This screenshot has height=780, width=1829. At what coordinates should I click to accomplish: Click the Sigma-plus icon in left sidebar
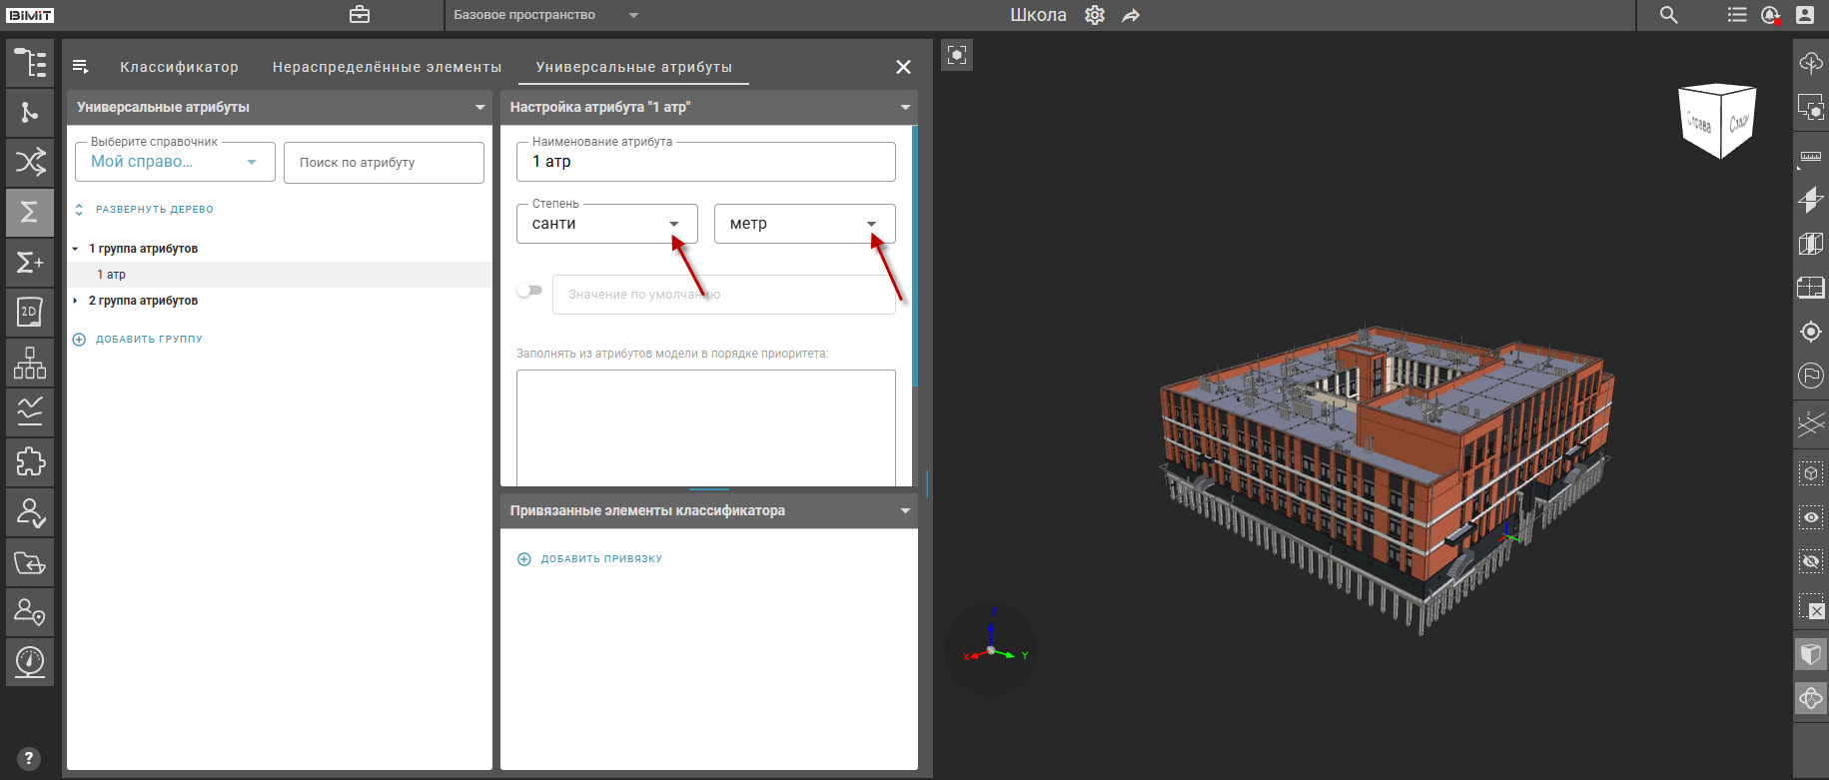point(30,263)
